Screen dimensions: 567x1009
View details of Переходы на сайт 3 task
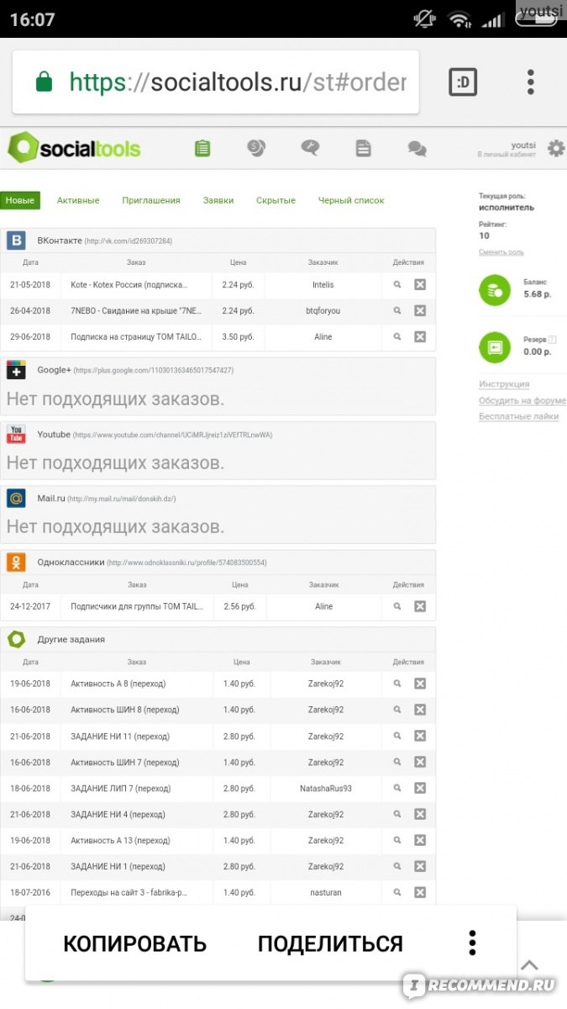[397, 892]
